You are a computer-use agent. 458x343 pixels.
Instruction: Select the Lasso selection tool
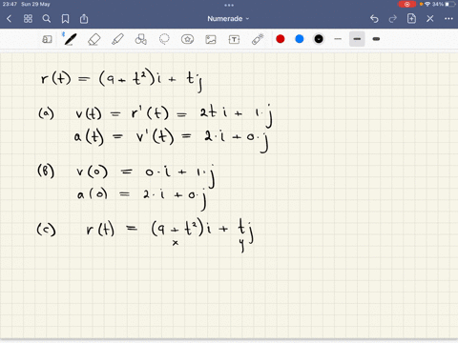(x=164, y=39)
